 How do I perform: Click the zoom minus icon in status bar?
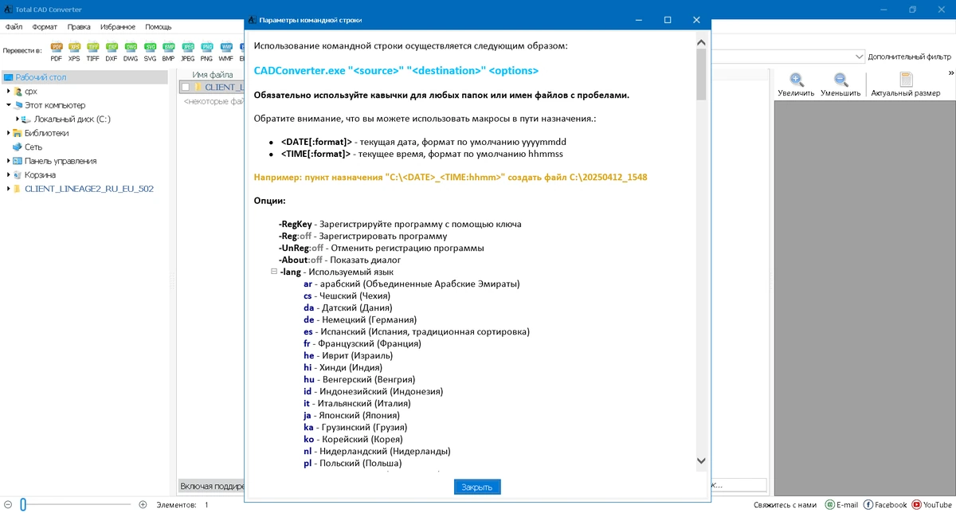click(x=8, y=504)
